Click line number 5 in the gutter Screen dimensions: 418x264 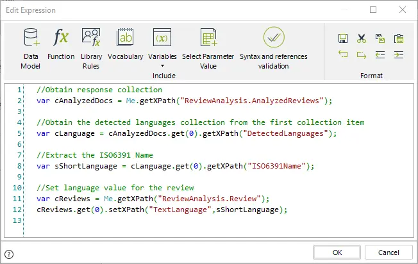tap(19, 133)
